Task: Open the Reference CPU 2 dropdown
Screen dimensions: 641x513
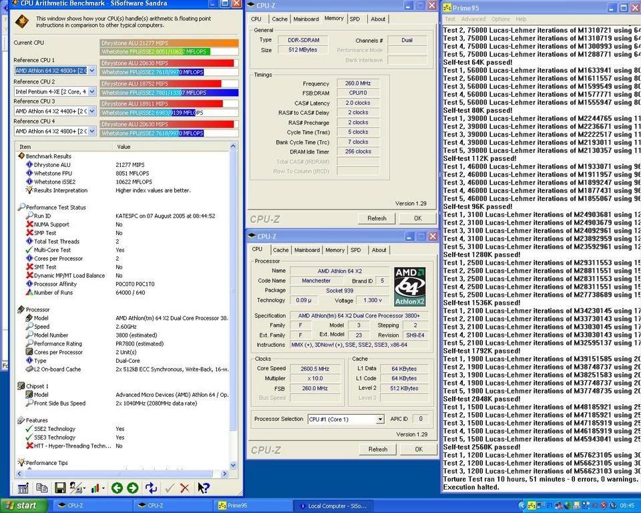Action: 92,92
